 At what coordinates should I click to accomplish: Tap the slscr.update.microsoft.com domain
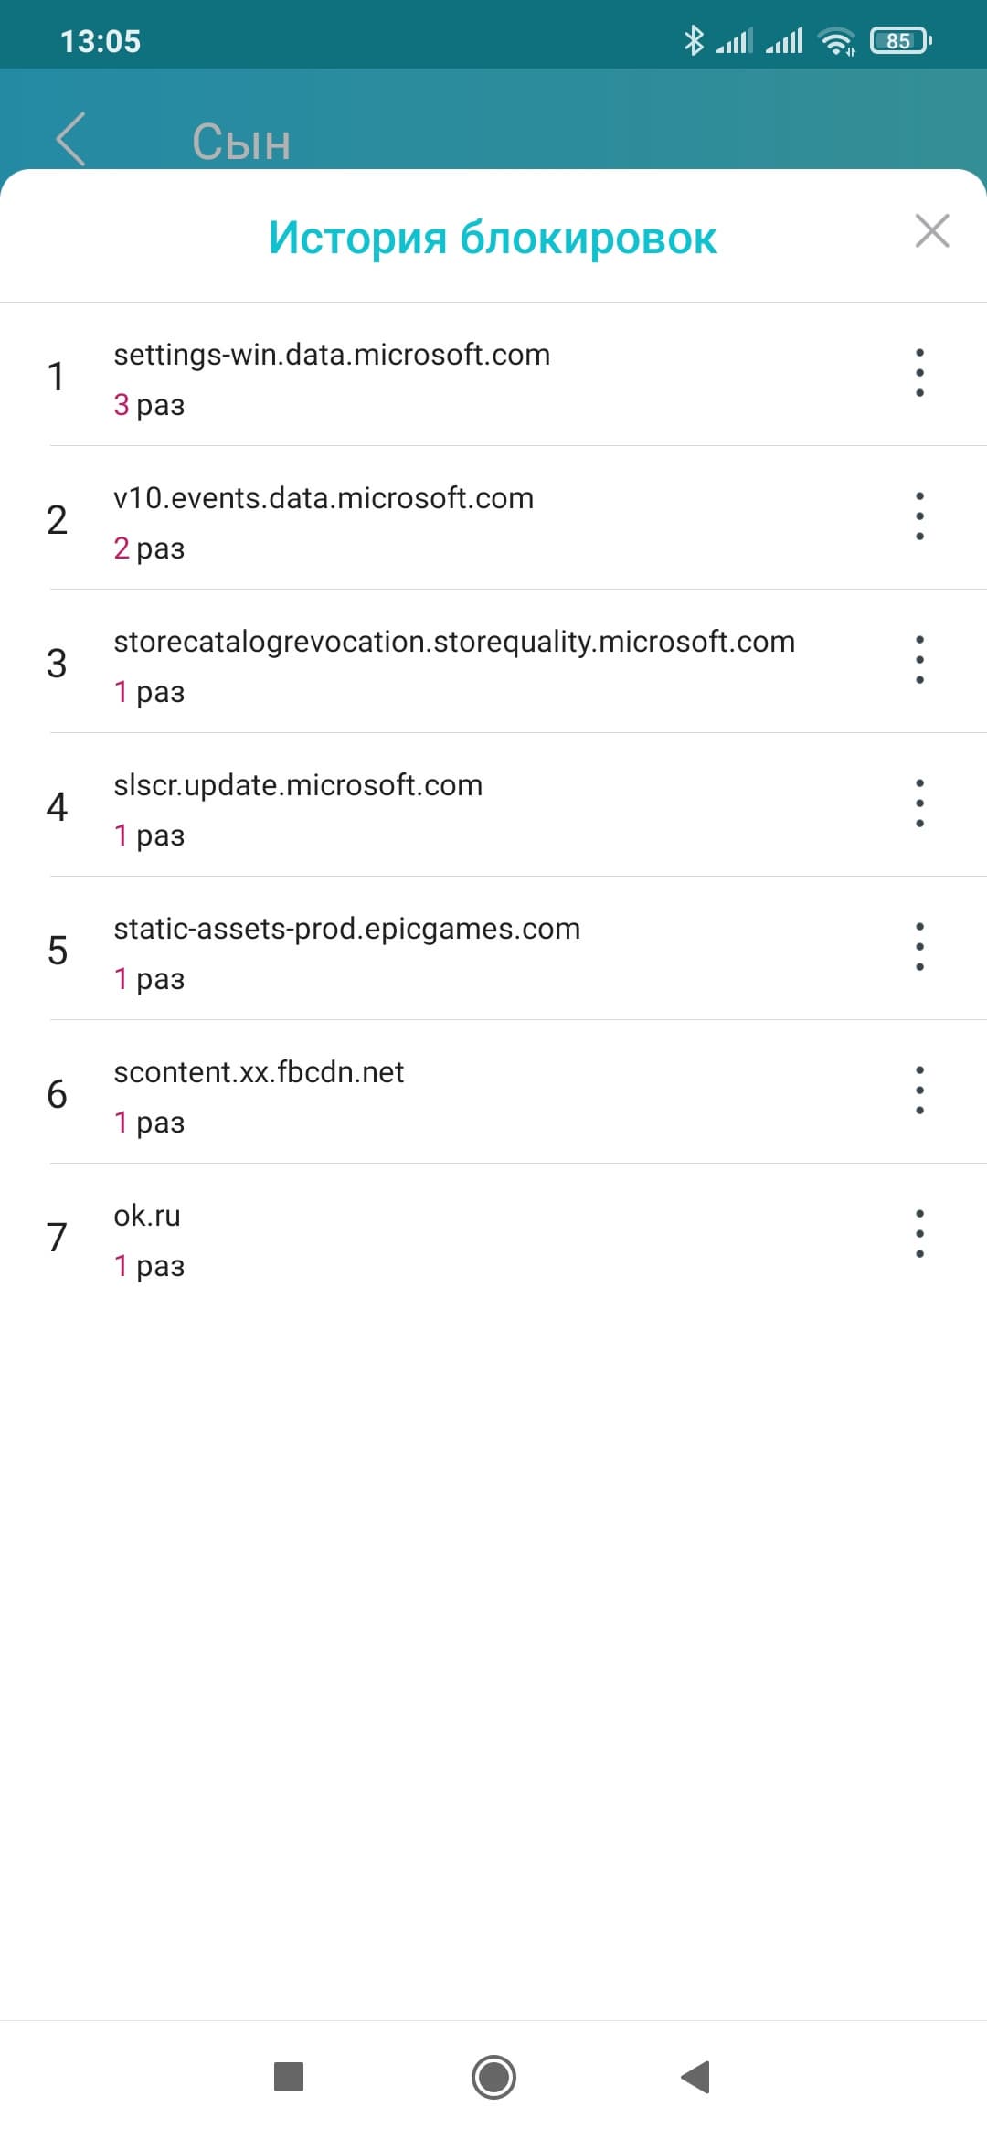point(298,785)
